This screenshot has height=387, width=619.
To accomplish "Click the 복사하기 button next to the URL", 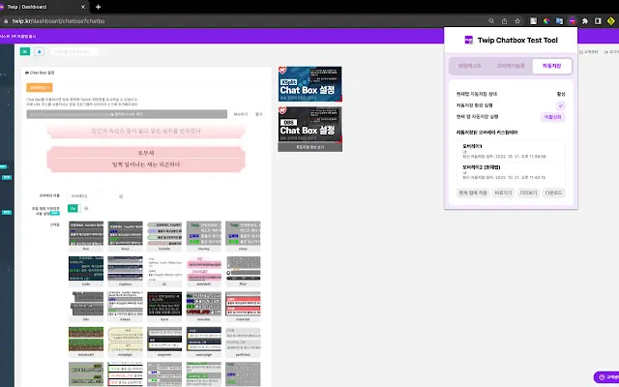I will pyautogui.click(x=241, y=114).
